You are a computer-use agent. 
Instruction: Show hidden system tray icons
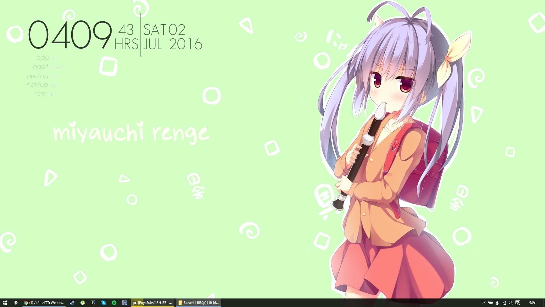484,303
